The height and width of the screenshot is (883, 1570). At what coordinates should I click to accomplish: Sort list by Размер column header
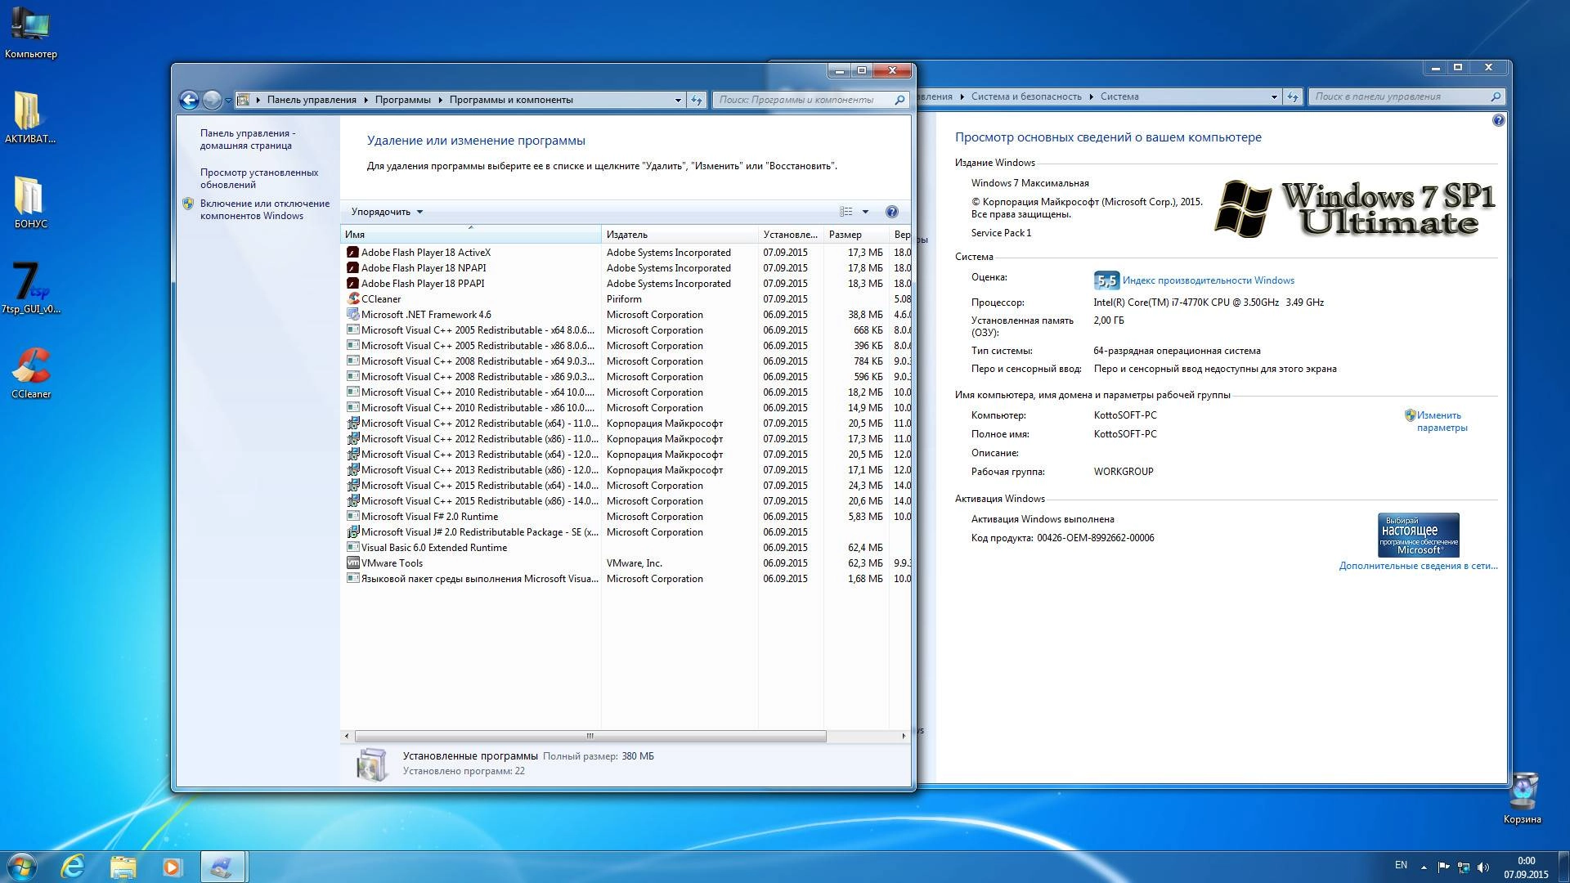pyautogui.click(x=856, y=235)
